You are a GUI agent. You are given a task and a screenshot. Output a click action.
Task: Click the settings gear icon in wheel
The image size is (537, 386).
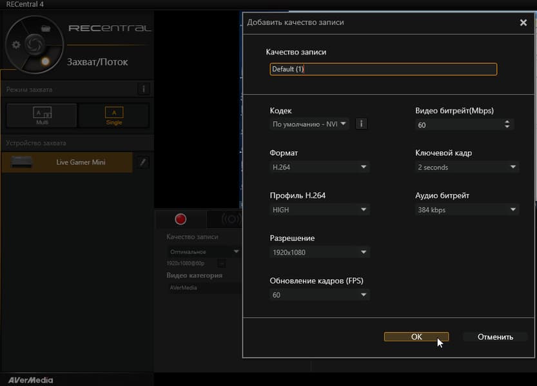click(16, 44)
